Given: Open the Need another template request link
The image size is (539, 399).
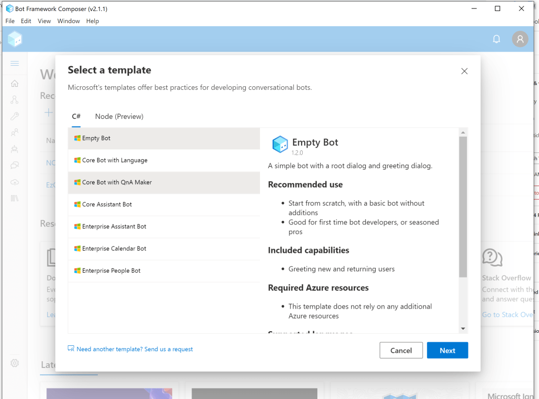Looking at the screenshot, I should click(x=135, y=349).
